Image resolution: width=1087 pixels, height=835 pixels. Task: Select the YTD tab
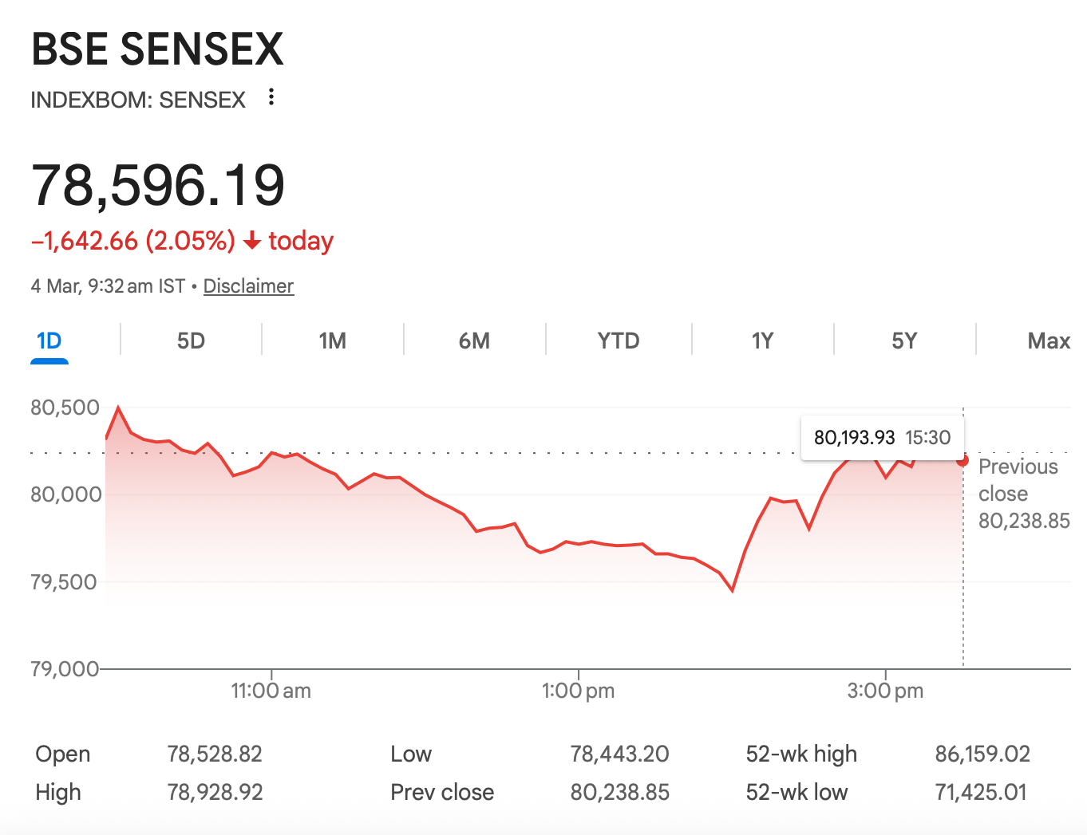coord(619,341)
